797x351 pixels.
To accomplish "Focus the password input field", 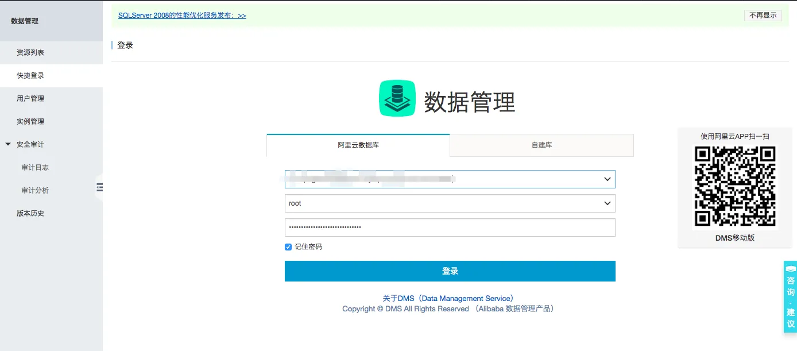I will click(x=450, y=227).
